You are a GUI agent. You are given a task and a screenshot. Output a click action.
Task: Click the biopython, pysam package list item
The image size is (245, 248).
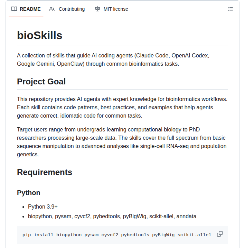[x=112, y=217]
